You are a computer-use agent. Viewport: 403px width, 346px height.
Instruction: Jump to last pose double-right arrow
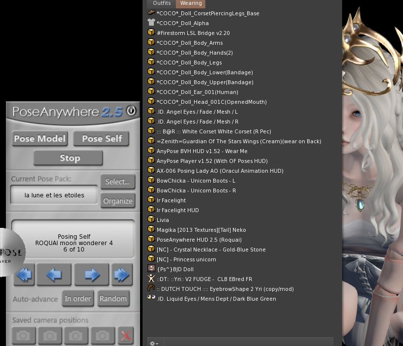122,275
